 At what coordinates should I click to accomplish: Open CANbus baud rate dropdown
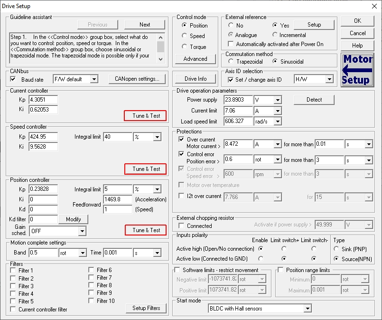click(x=94, y=79)
